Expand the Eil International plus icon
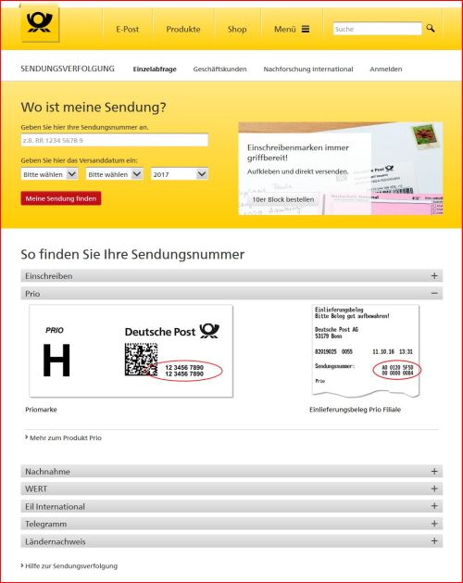This screenshot has height=583, width=463. click(434, 506)
